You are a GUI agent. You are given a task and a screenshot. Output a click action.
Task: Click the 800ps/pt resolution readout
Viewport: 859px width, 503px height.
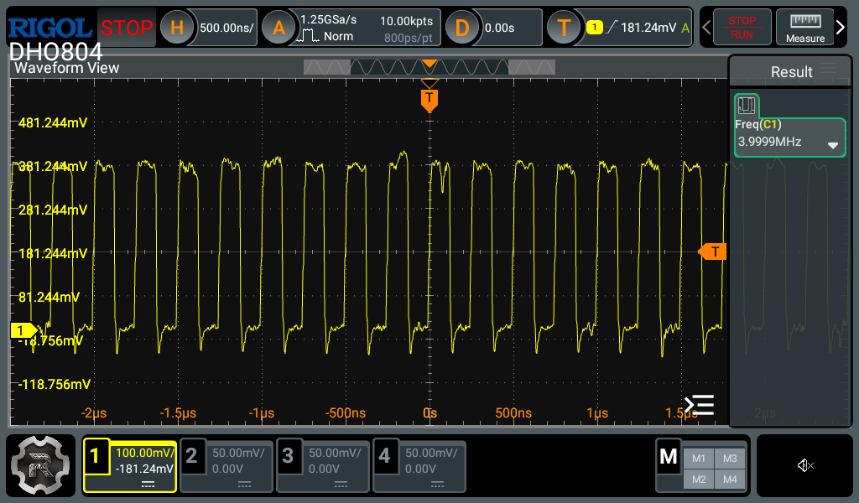(409, 38)
